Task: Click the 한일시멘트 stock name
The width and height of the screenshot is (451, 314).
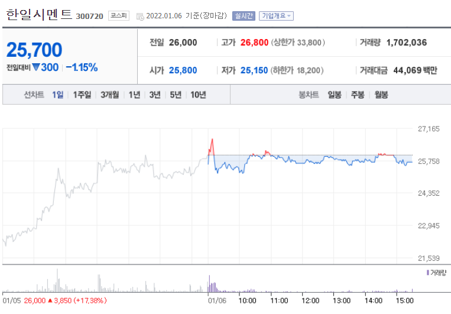Action: (x=39, y=15)
